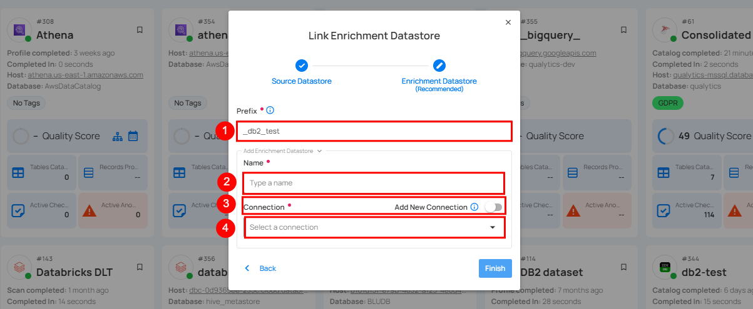
Task: Click the Prefix info icon
Action: coord(270,110)
